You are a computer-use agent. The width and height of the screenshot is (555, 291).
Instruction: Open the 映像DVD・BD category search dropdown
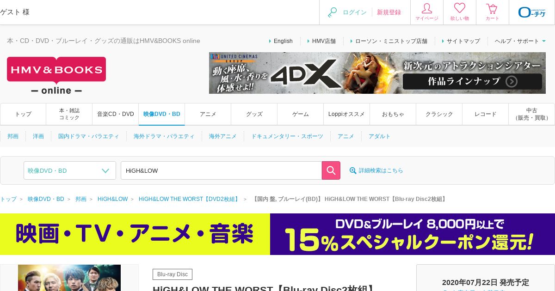coord(70,170)
